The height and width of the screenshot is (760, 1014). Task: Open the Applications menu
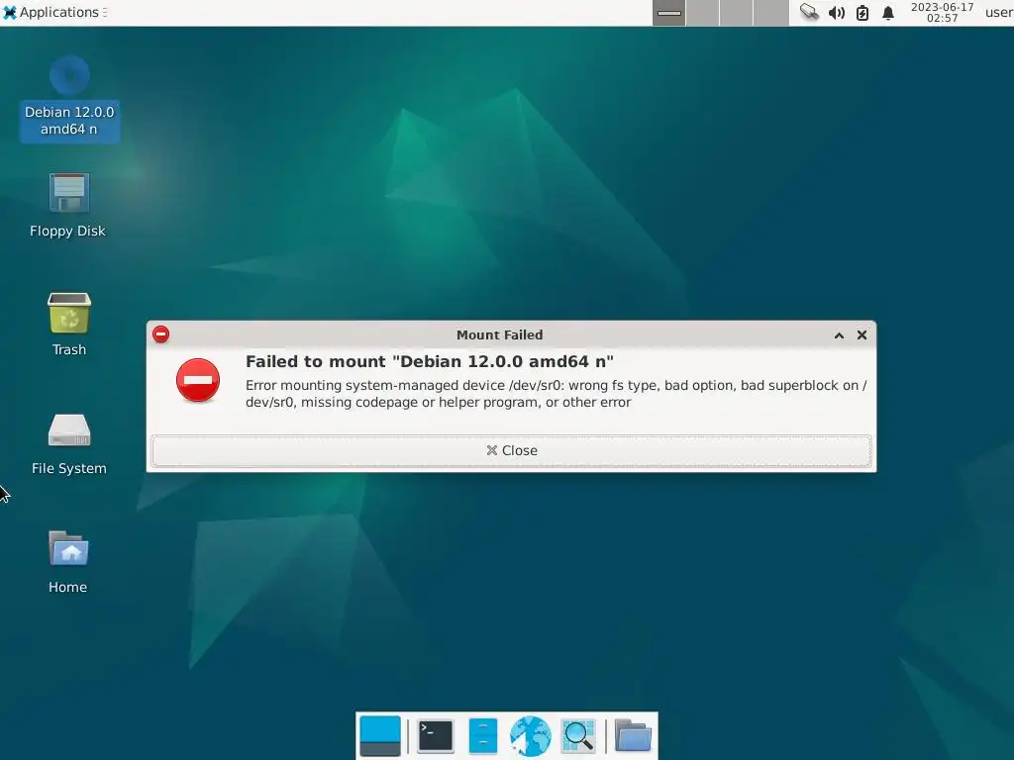pyautogui.click(x=55, y=12)
